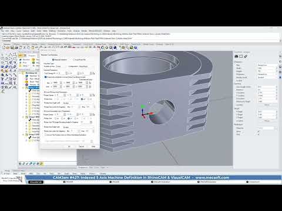Click the third icon in properties panel header

(x=246, y=56)
